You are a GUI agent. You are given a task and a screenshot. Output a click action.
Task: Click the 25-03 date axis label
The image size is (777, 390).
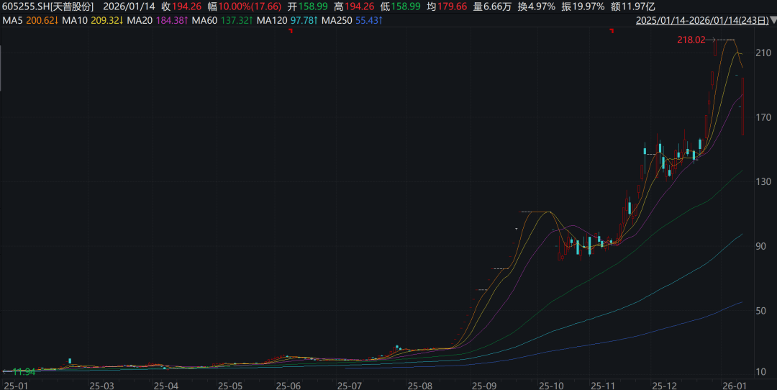(102, 386)
